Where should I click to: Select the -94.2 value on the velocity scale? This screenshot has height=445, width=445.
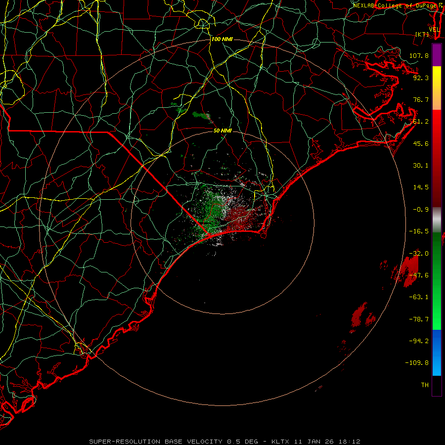(419, 341)
